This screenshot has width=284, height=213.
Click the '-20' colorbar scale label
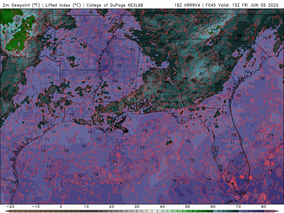point(10,207)
